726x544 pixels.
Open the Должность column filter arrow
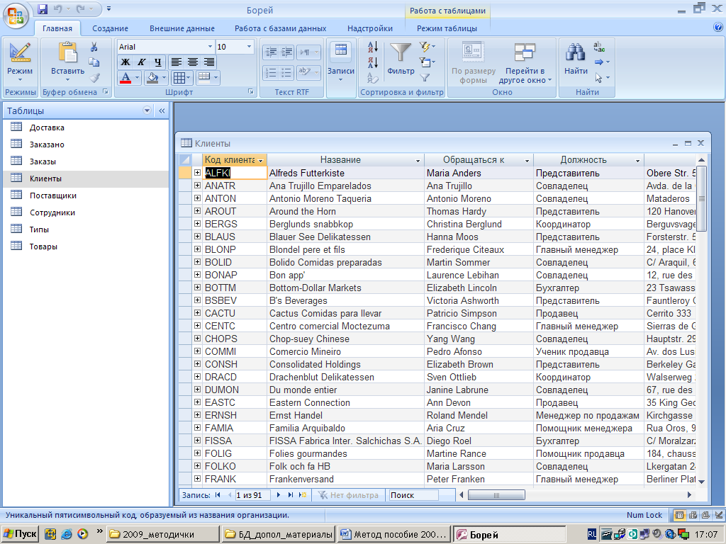pos(637,161)
